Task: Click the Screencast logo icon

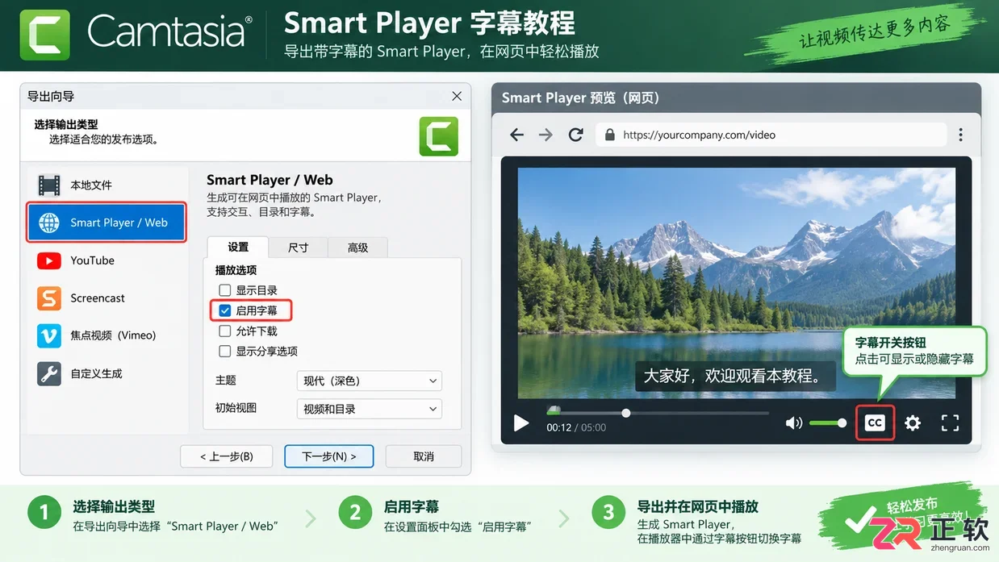Action: [x=49, y=298]
